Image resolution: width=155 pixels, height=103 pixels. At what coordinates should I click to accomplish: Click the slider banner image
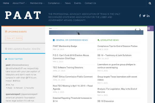(x=96, y=32)
